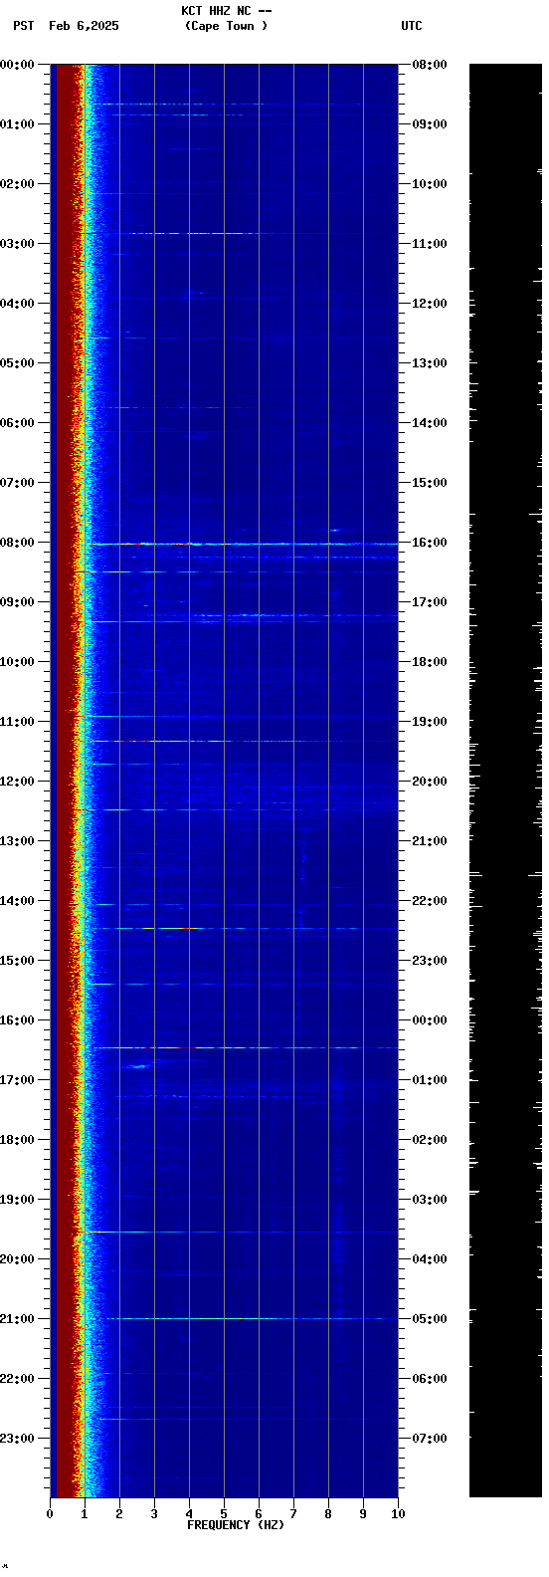Click the station title KCT HHZ NC
Screen dimensions: 549x1577
(216, 11)
